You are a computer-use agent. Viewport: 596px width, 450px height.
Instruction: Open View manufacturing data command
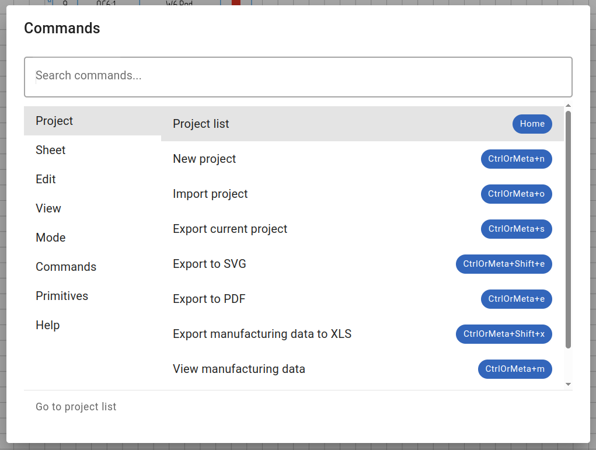click(x=239, y=369)
